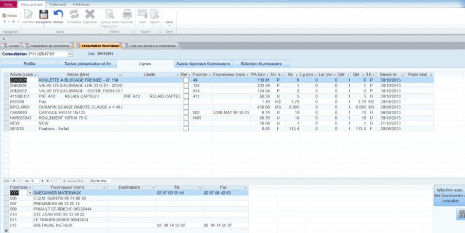Select the PREMABOIS 96 33 25 14 row

[x=126, y=204]
